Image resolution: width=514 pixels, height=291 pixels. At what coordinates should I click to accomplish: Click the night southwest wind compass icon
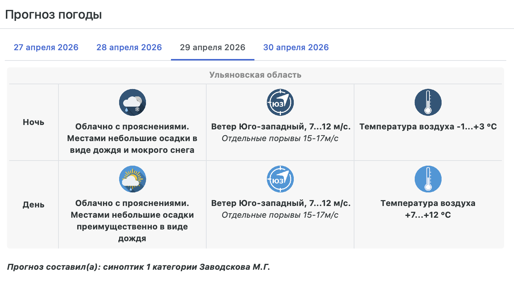pyautogui.click(x=280, y=102)
